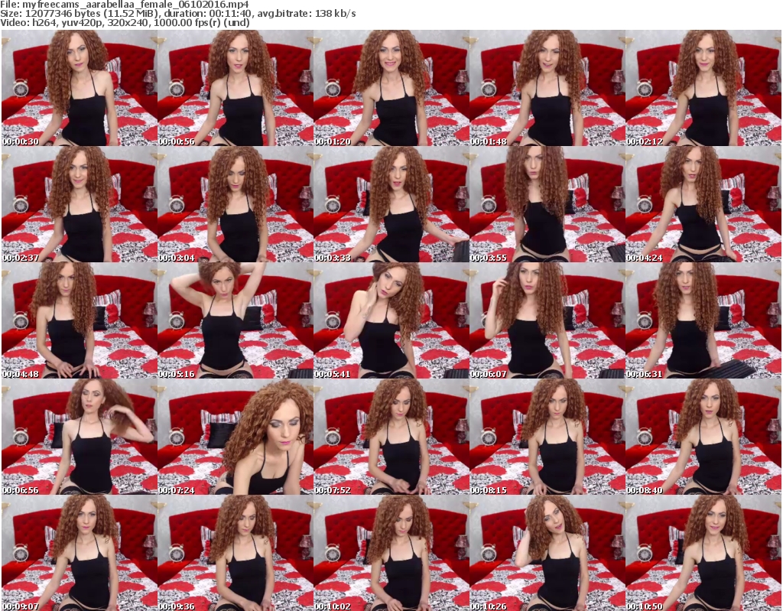Pick the frame timestamped 00:05:41
The height and width of the screenshot is (611, 783).
(x=391, y=320)
